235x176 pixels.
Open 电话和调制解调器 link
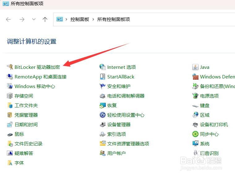click(126, 96)
